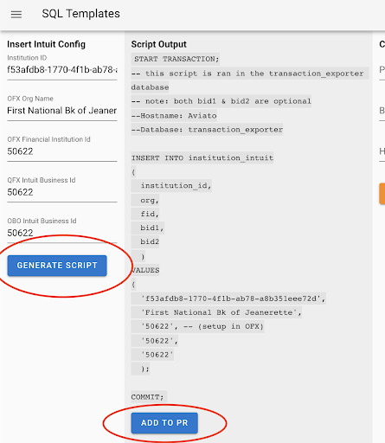Click the Add to PR button

point(164,423)
